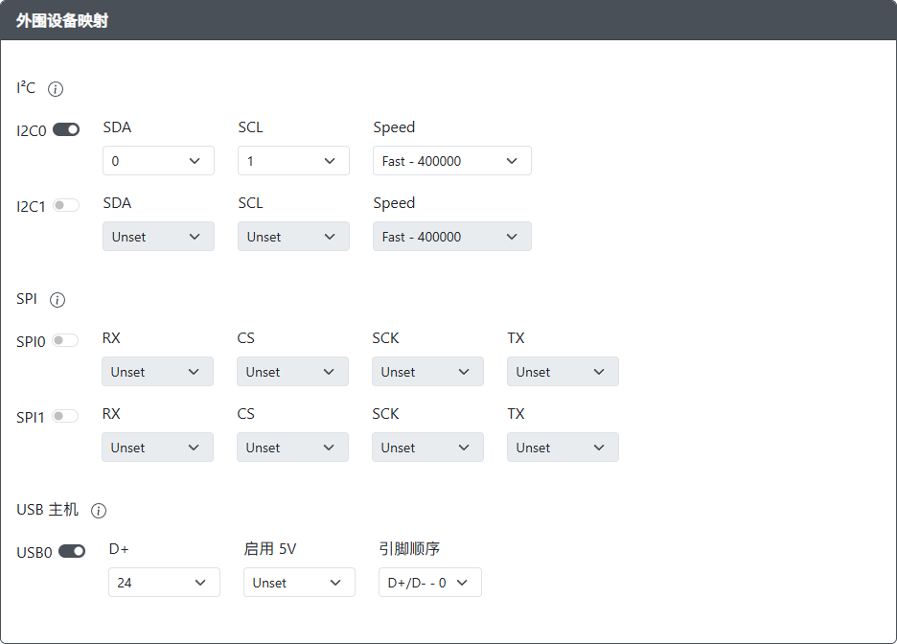Open the USB0 D+ pin dropdown
The width and height of the screenshot is (897, 644).
point(164,583)
